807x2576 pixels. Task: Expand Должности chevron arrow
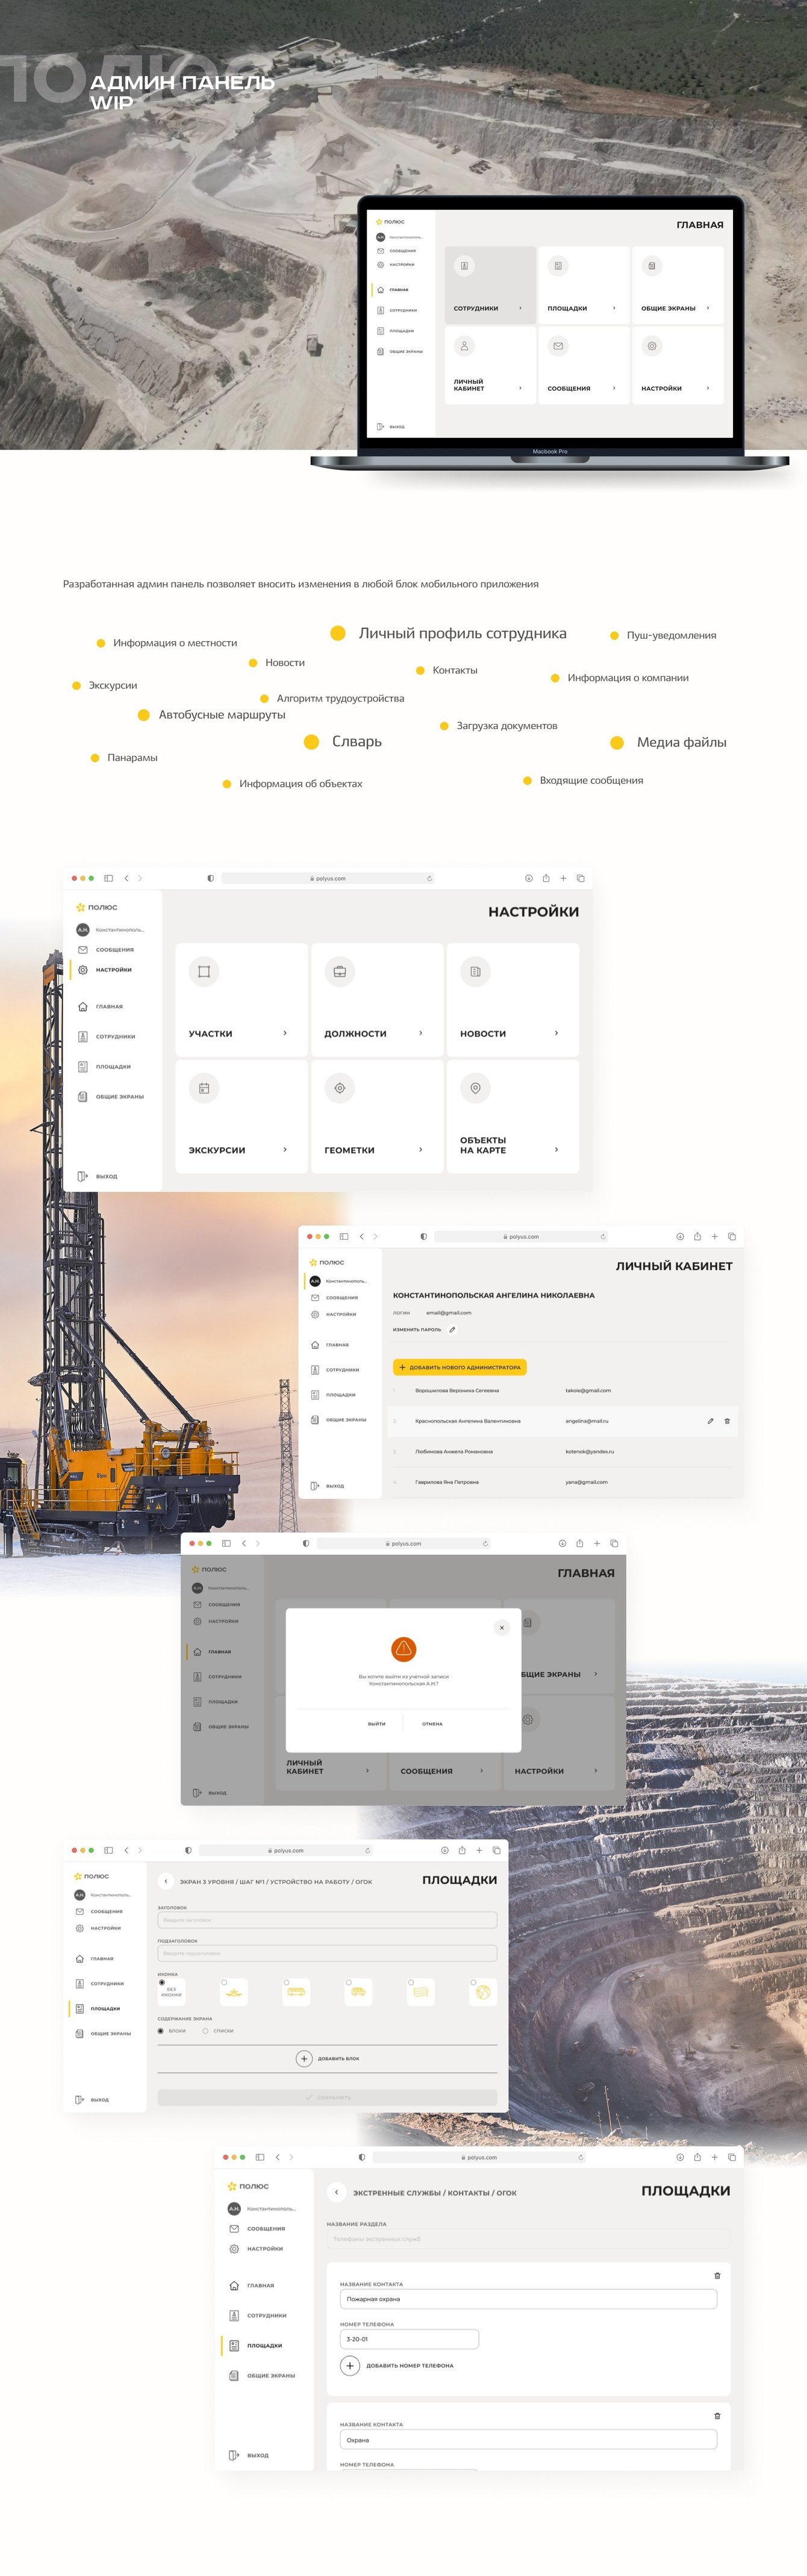(x=420, y=1033)
